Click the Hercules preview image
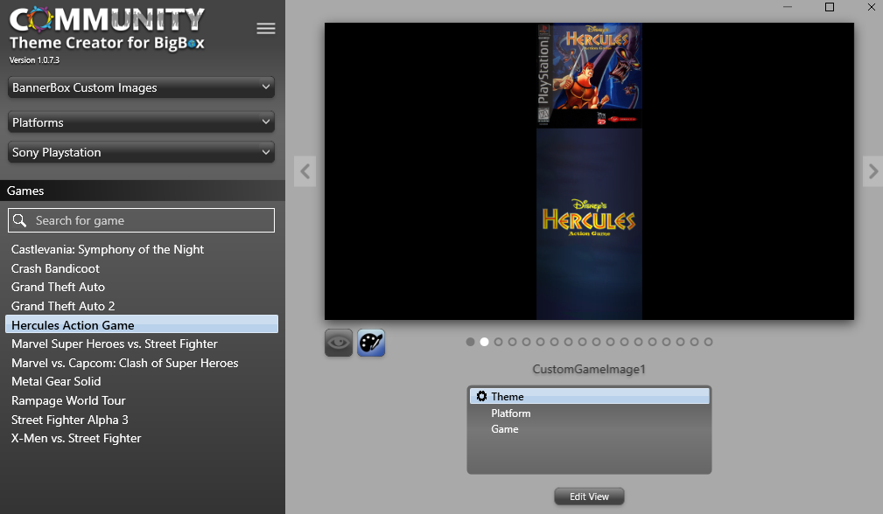 [589, 171]
